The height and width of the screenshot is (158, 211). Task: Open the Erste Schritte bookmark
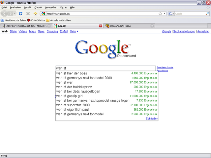(36, 20)
